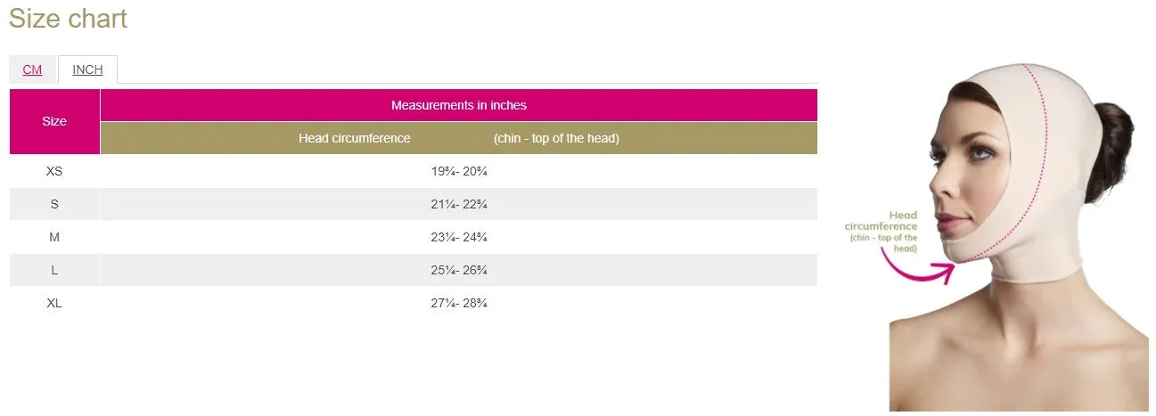Select the M size row label
Image resolution: width=1156 pixels, height=416 pixels.
(x=54, y=237)
